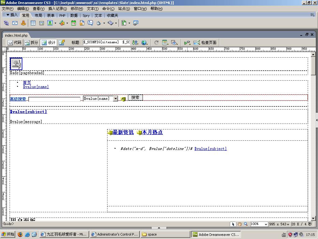Select the Zoom tool magnifier
This screenshot has width=318, height=239.
246,224
